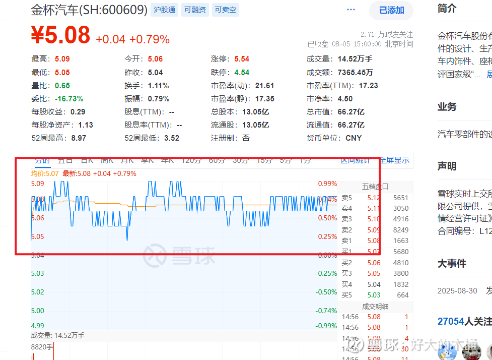Click the 成交明细 panel header
The width and height of the screenshot is (492, 360).
point(375,307)
